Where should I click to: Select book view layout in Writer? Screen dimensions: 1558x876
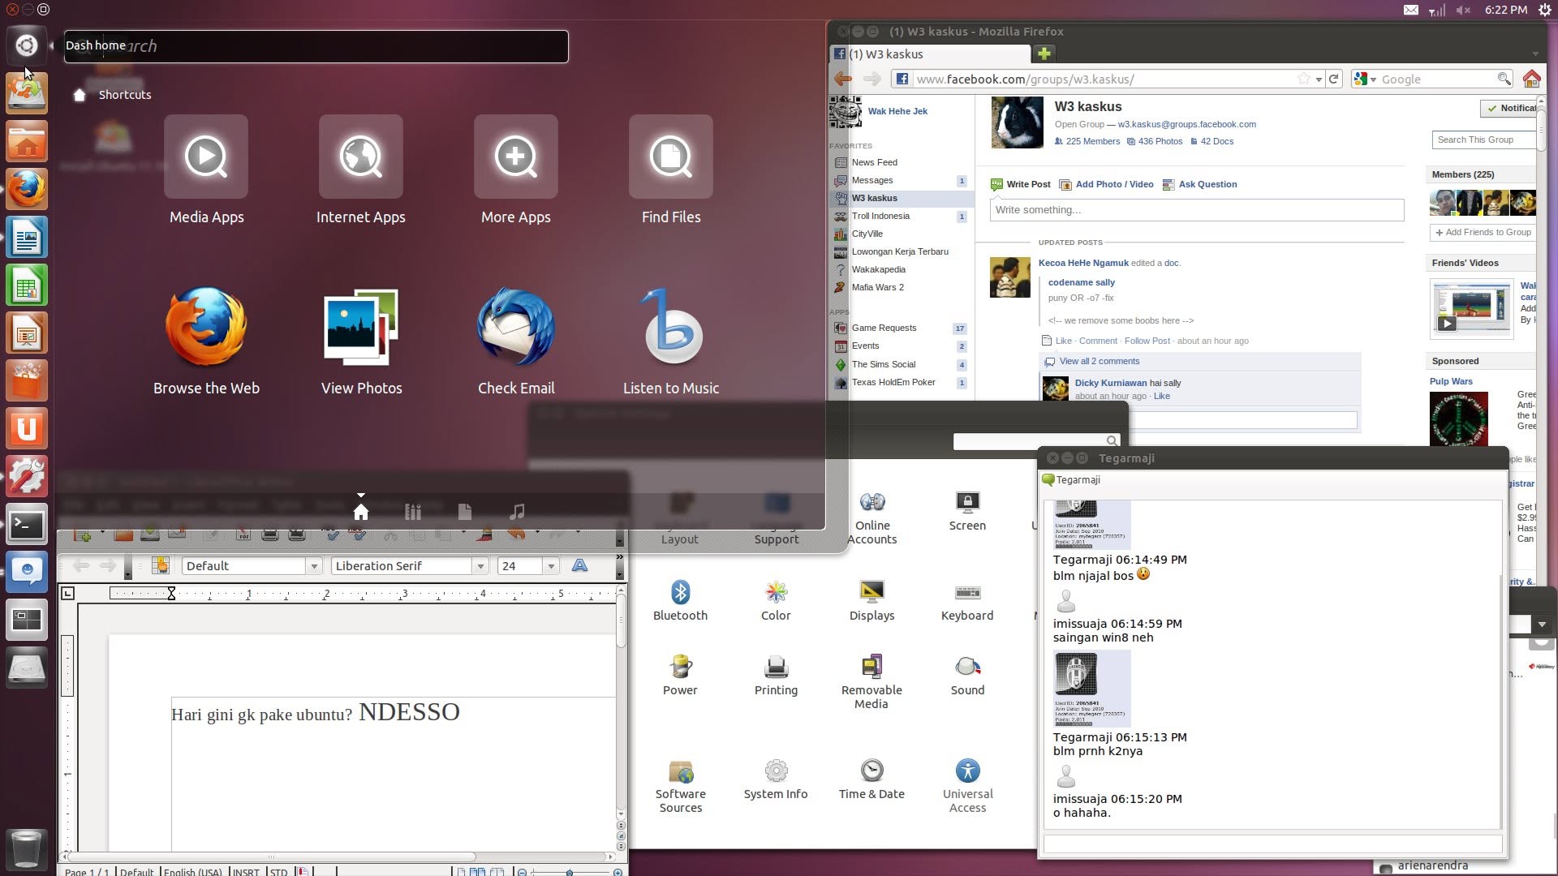coord(496,872)
